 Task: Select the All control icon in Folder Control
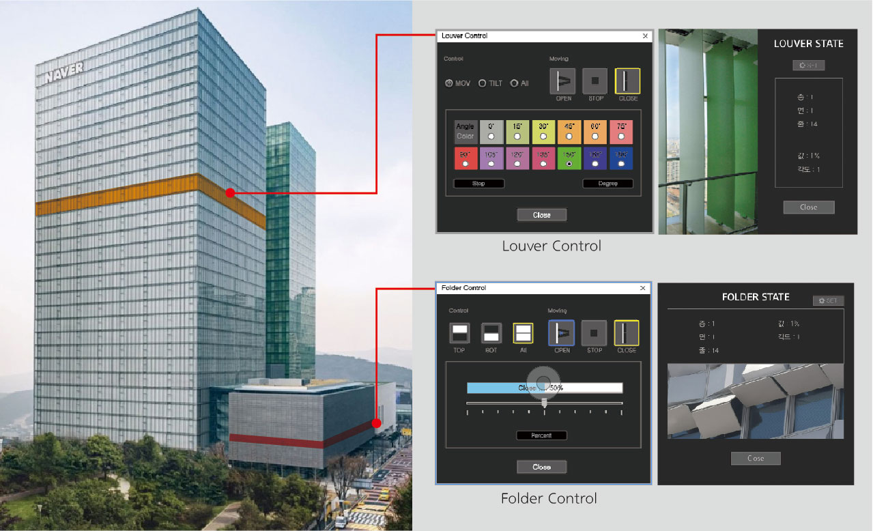(x=524, y=333)
